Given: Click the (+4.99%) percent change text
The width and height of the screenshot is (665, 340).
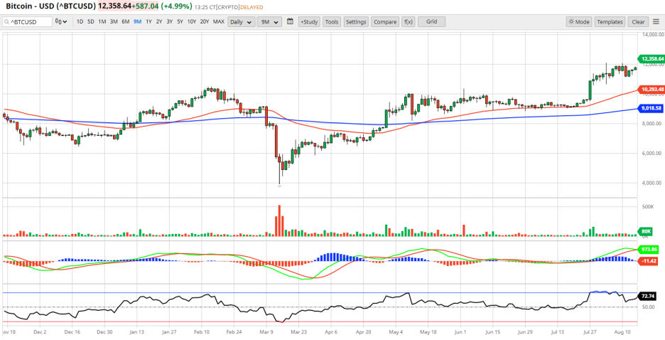Looking at the screenshot, I should point(176,6).
